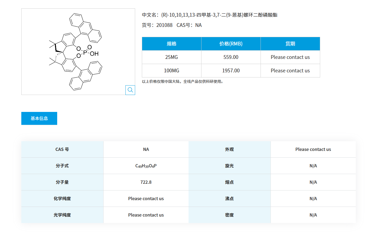The width and height of the screenshot is (383, 237).
Task: Click the 规格 column header
Action: [171, 44]
